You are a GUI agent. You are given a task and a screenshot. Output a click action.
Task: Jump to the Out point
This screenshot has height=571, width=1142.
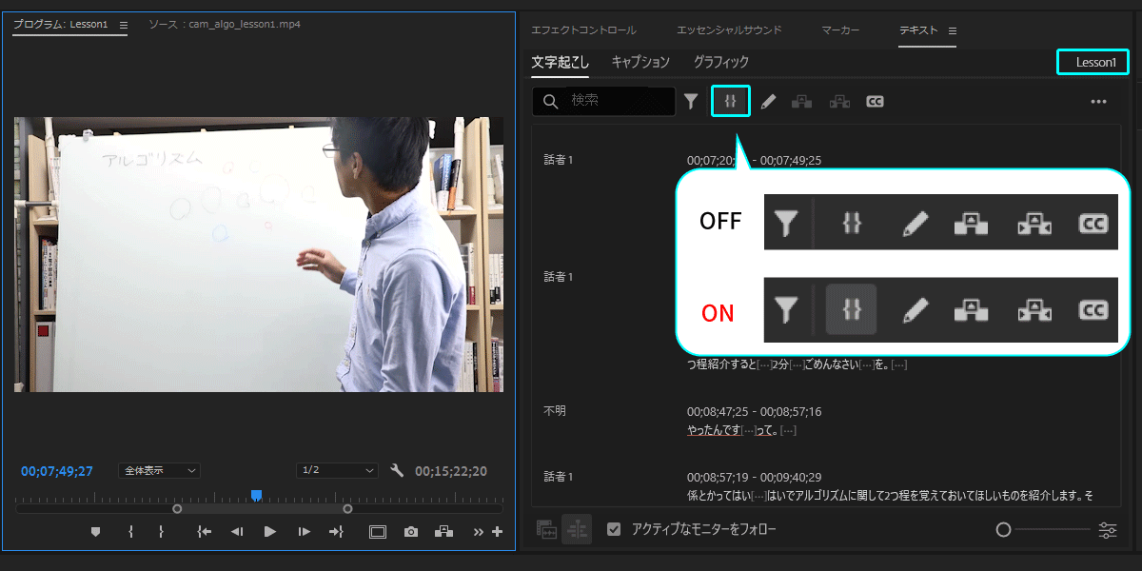click(336, 532)
